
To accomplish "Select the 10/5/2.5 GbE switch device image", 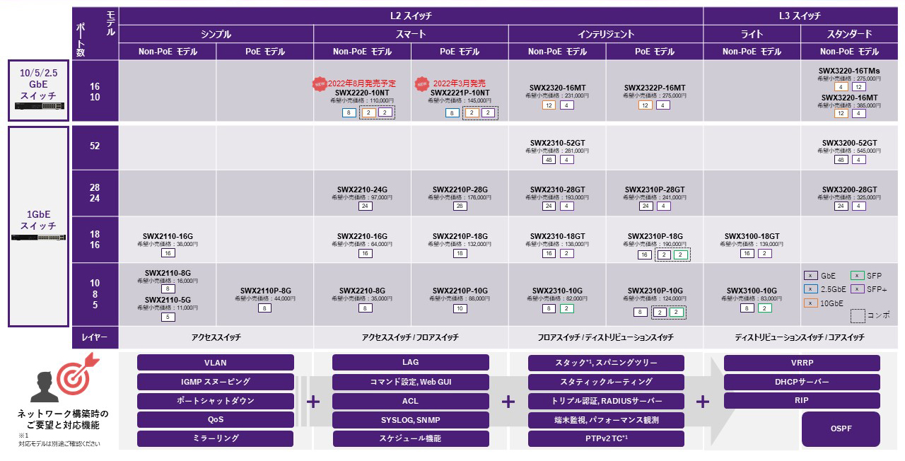I will click(x=38, y=108).
